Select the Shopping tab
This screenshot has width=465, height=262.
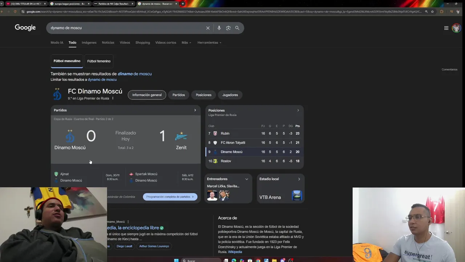[142, 43]
